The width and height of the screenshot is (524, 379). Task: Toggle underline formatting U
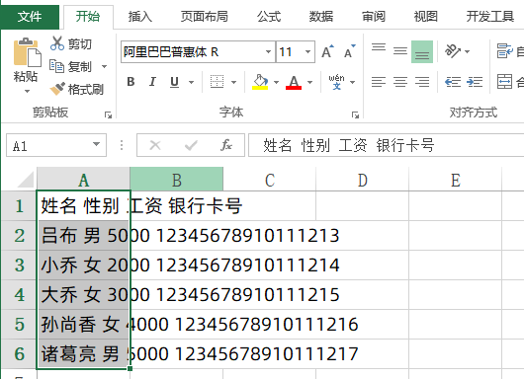[x=174, y=82]
